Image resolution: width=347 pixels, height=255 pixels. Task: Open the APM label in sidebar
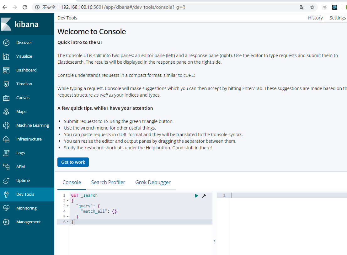[x=20, y=167]
